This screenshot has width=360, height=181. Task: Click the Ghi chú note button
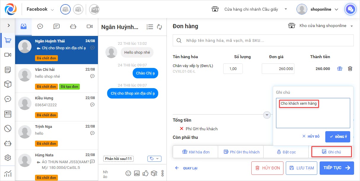click(x=332, y=152)
